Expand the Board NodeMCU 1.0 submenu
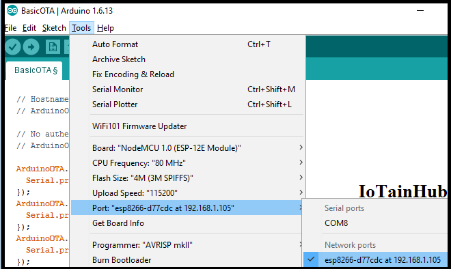 click(x=187, y=147)
